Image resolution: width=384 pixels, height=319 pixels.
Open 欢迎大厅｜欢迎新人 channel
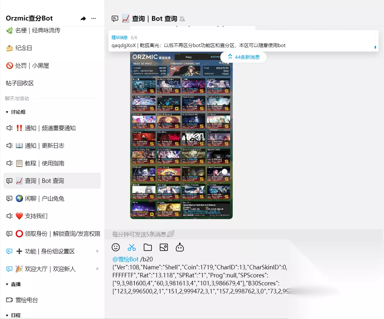(x=52, y=269)
